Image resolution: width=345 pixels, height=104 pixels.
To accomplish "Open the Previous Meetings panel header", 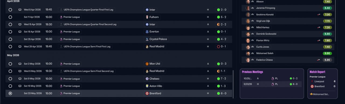I will 253,72.
